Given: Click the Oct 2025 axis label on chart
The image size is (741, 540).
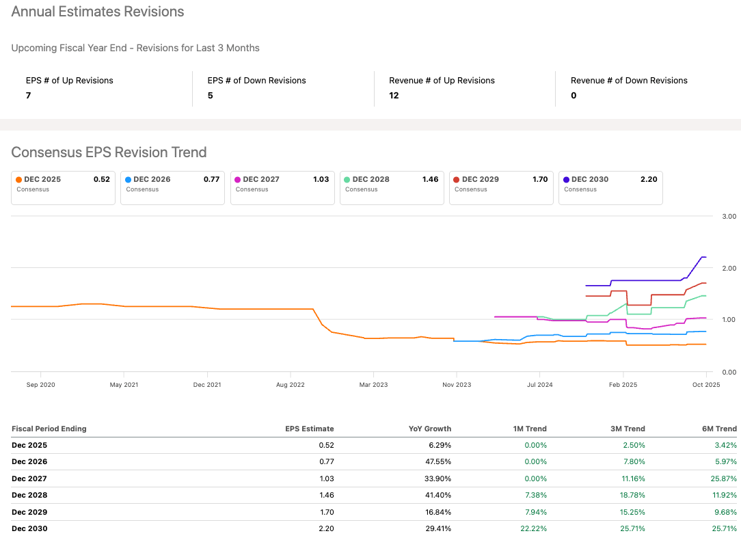Looking at the screenshot, I should (x=706, y=385).
